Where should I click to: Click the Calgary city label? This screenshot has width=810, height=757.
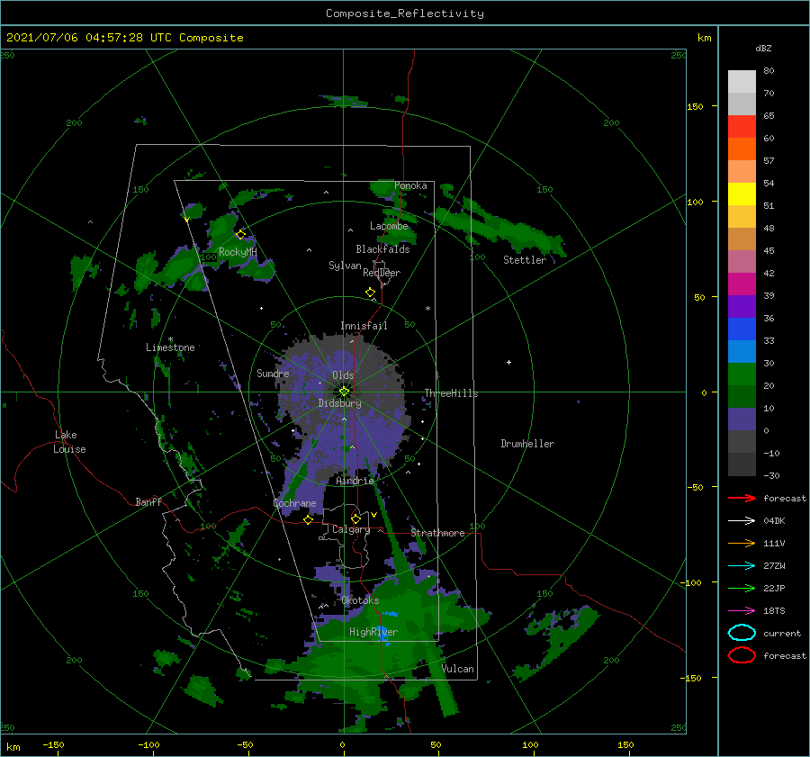[351, 529]
